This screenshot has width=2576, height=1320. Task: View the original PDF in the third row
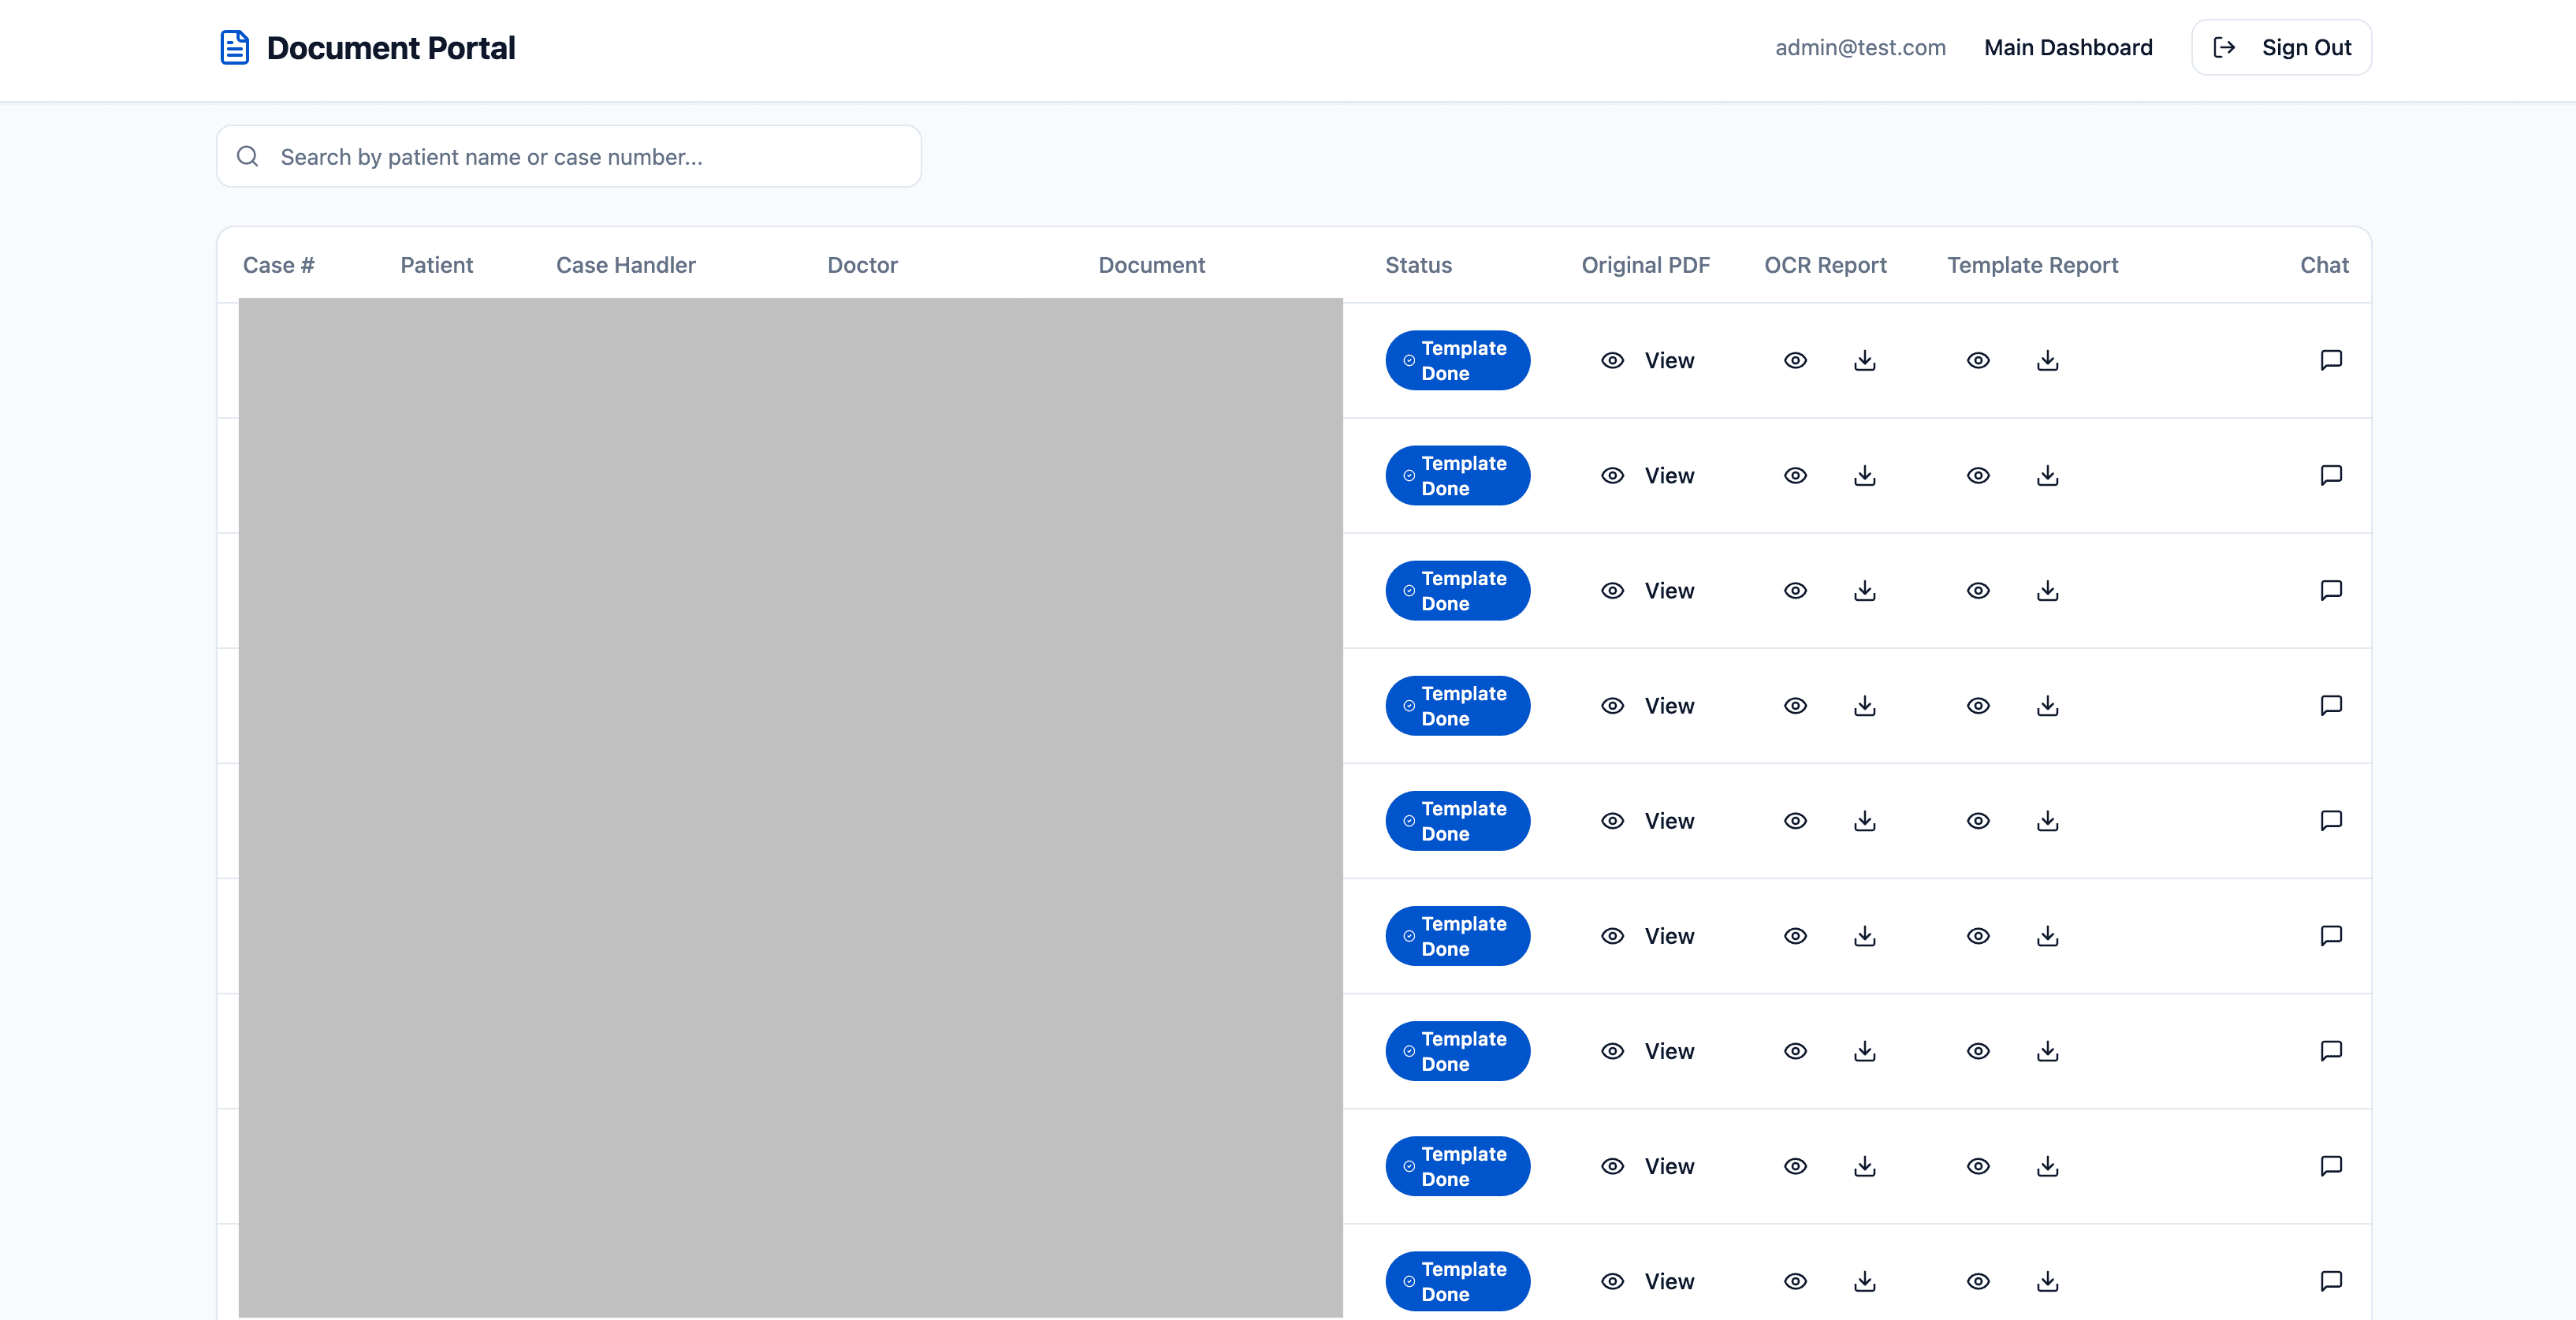1647,590
